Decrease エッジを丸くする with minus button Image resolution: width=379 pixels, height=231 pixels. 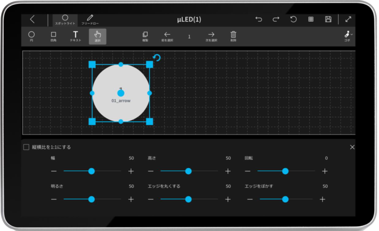point(151,199)
